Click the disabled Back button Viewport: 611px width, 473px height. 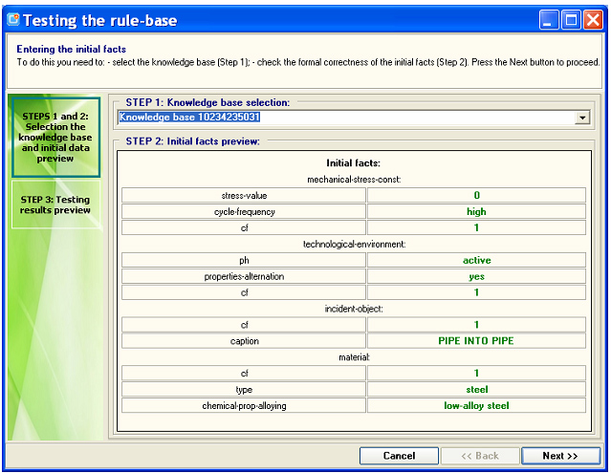click(480, 456)
